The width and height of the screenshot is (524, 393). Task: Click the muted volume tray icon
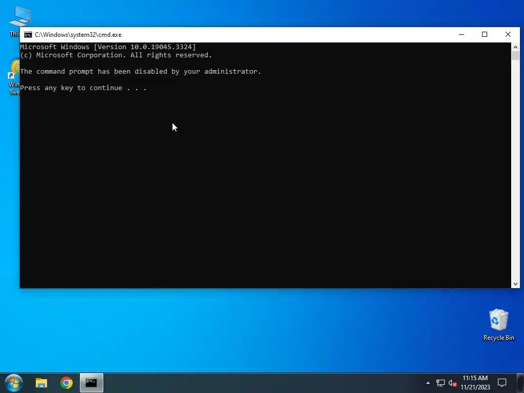click(x=452, y=383)
